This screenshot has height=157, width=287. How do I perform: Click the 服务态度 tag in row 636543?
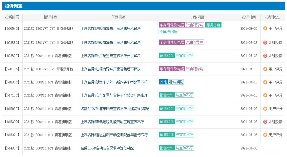click(x=213, y=25)
